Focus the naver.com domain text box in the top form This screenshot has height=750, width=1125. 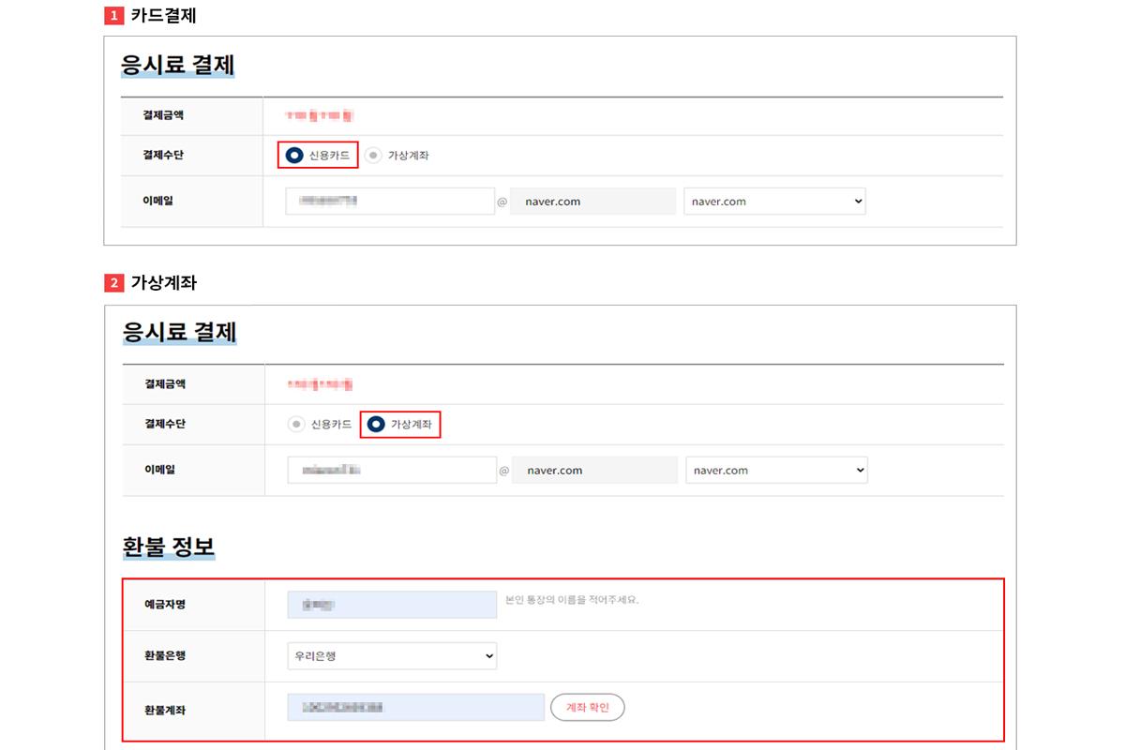[592, 202]
